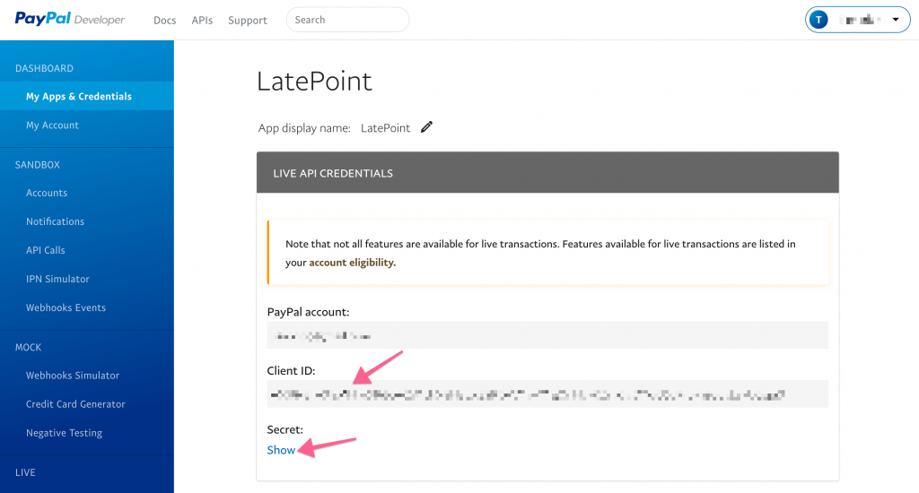This screenshot has height=493, width=919.
Task: Click the PayPal Developer logo
Action: coord(69,20)
